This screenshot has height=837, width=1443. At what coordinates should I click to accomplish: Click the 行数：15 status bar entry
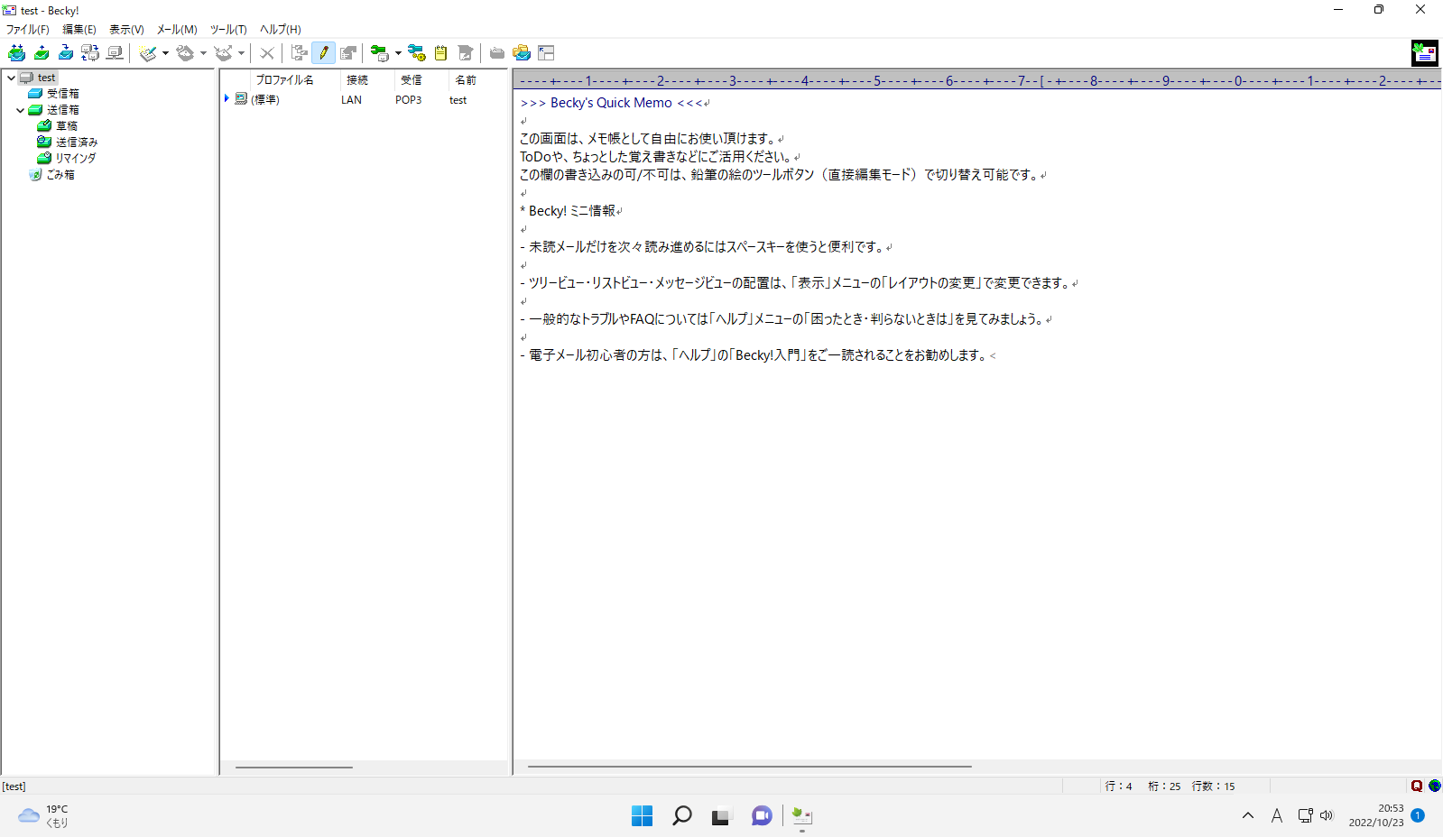pos(1213,786)
